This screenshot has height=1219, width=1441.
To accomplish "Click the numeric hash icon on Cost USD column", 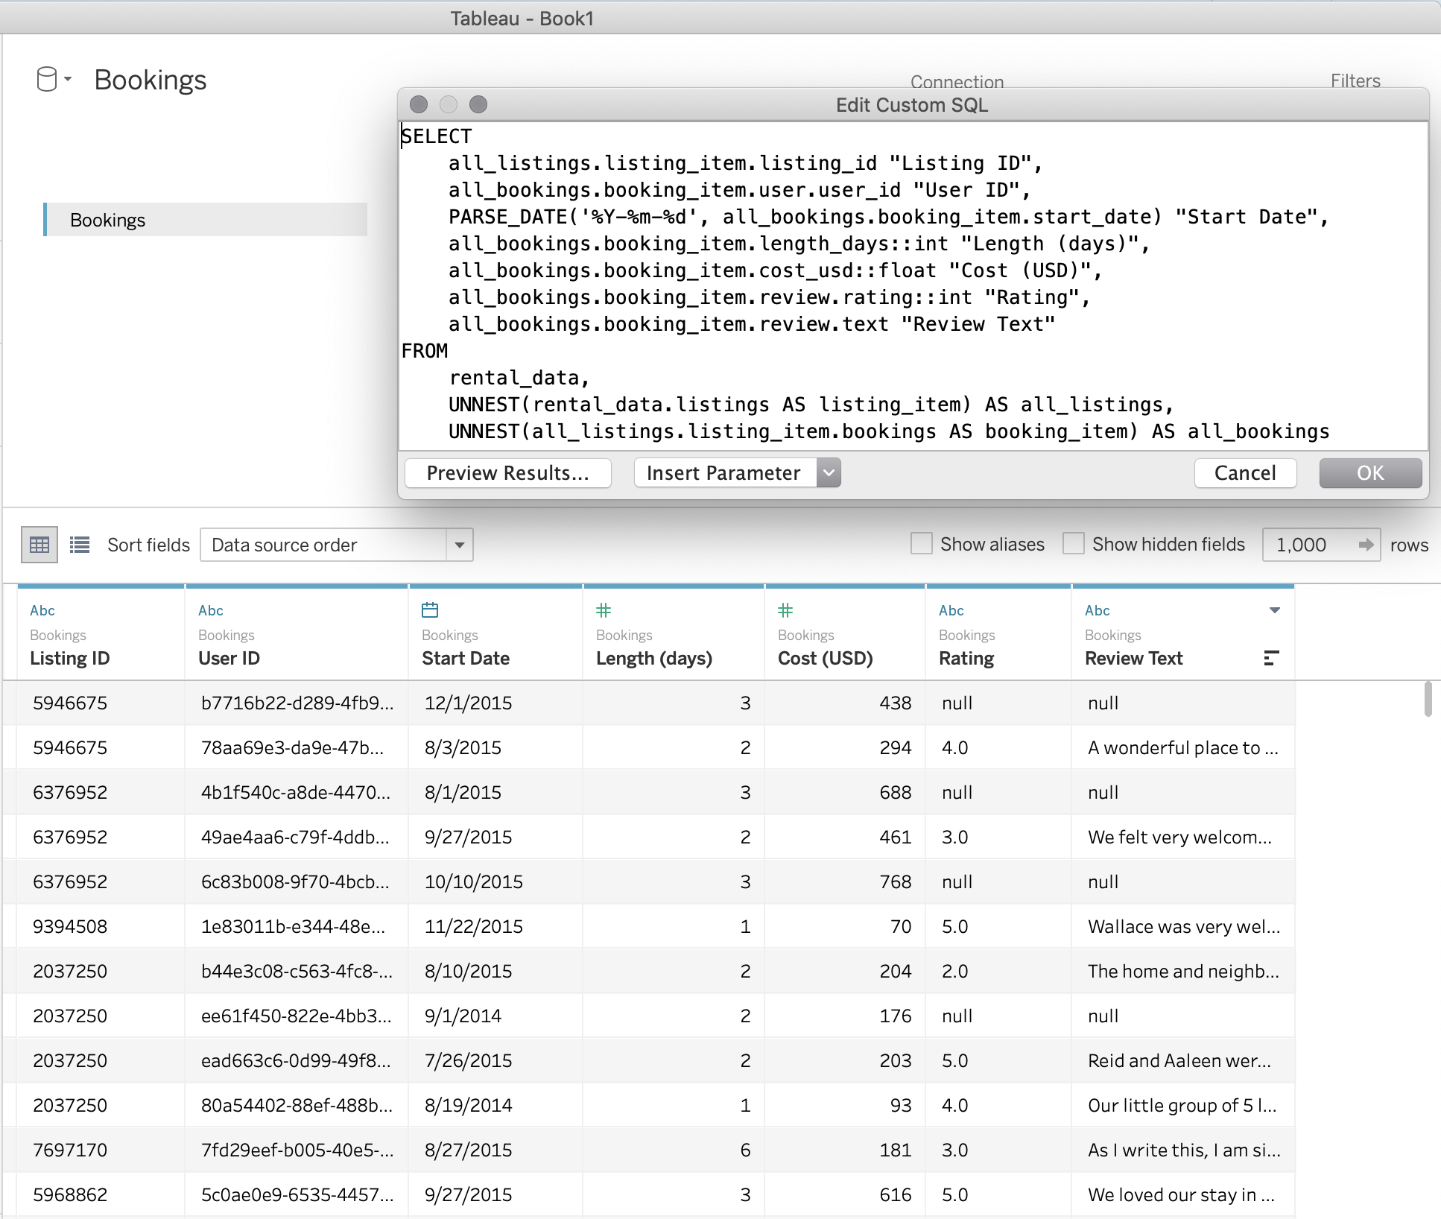I will pos(782,611).
